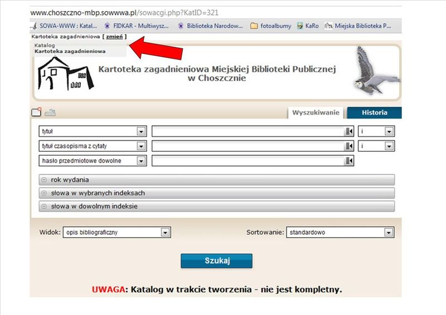
Task: Select the Wyszukiwanie tab
Action: click(316, 112)
